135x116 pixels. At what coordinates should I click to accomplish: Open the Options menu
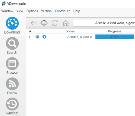(32, 11)
